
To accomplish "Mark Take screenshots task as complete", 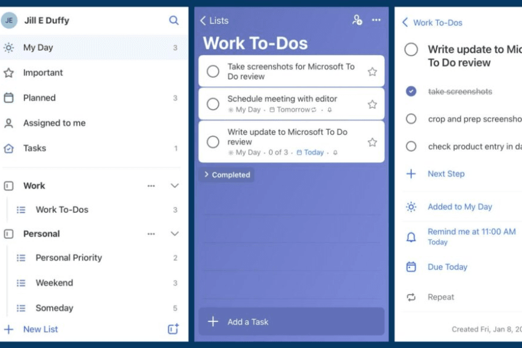I will [213, 71].
